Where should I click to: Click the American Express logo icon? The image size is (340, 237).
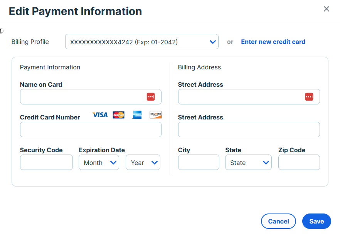137,115
